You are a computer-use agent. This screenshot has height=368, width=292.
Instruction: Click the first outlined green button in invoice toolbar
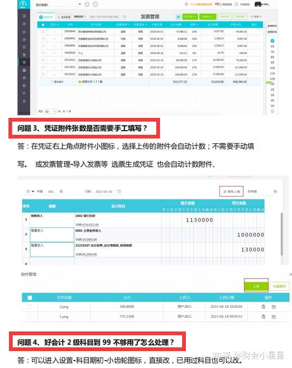[x=224, y=17]
